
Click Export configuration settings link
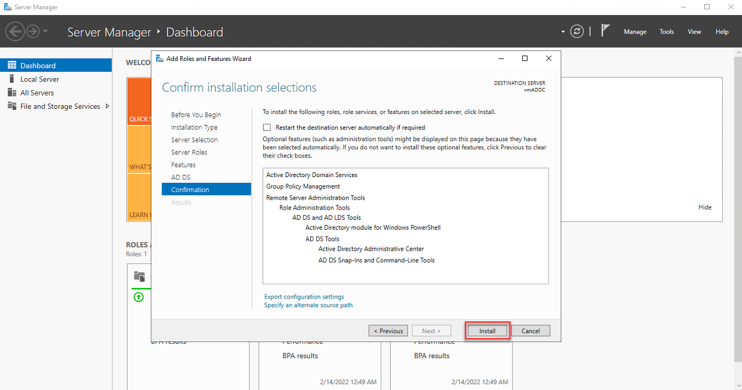[x=304, y=297]
